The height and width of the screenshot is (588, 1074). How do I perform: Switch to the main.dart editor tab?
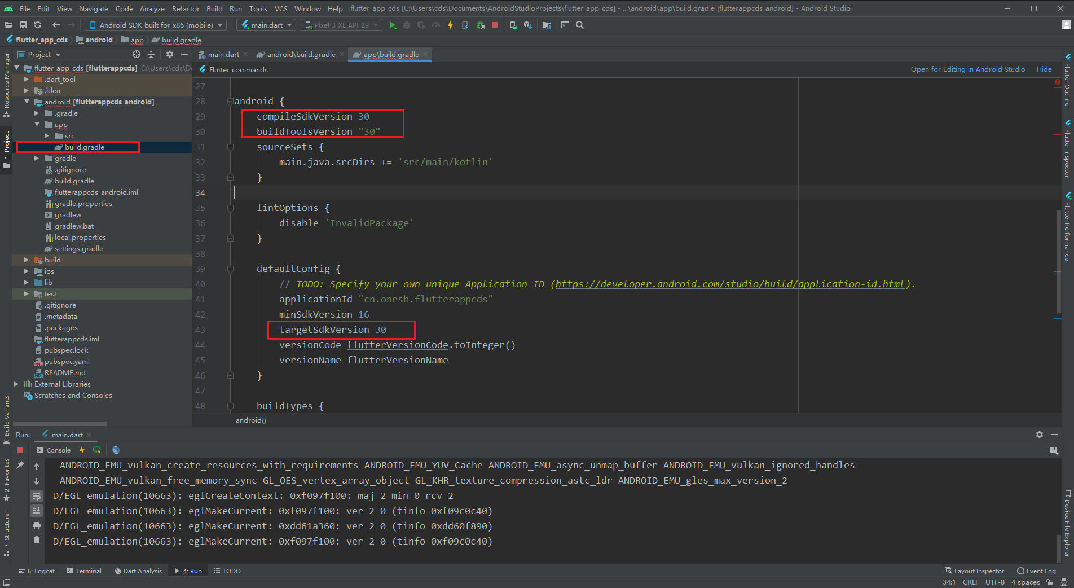click(223, 55)
